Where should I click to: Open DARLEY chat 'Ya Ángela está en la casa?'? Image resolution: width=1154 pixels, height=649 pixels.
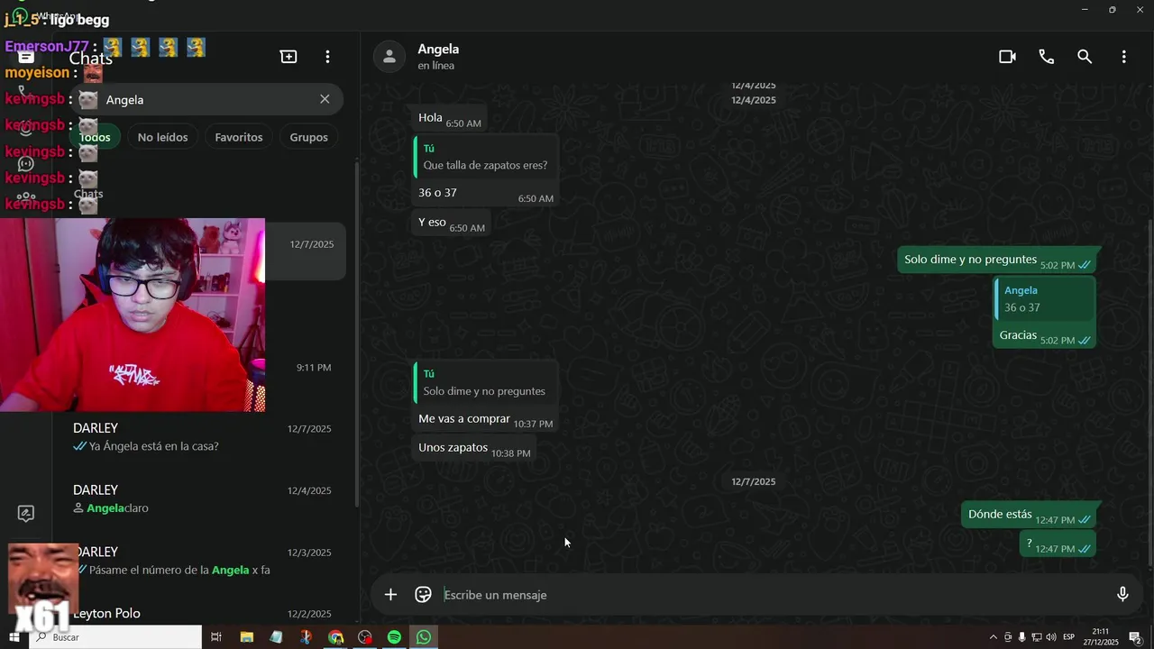(204, 437)
